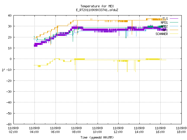Click the NPD2 legend label
Screen dimensions: 187x140
pos(164,26)
